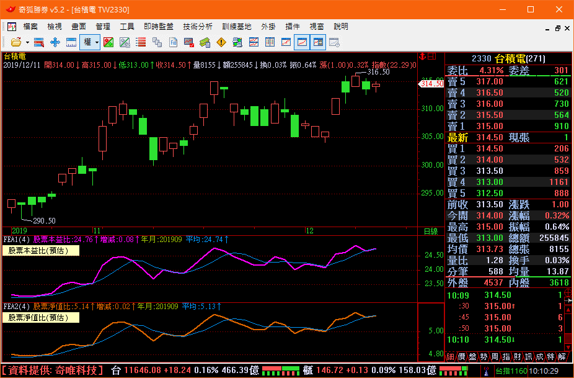574x378 pixels.
Task: Click the gray chart with clock icon
Action: point(334,43)
